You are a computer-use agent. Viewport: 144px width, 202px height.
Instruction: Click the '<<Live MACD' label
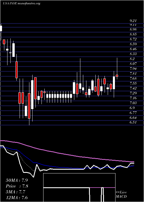coord(121,194)
